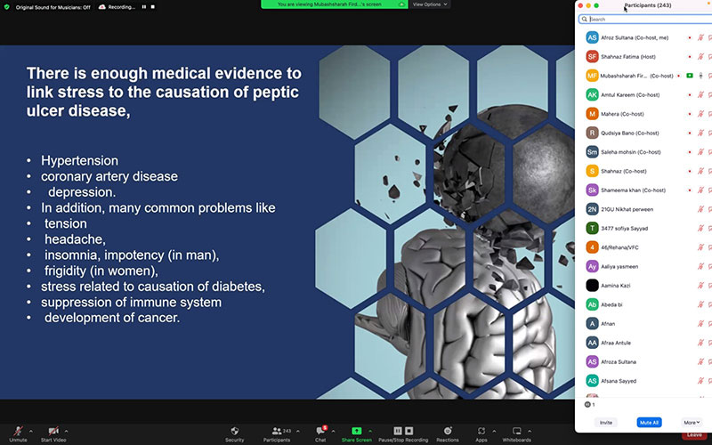Click the green Share Screen icon

tap(357, 431)
